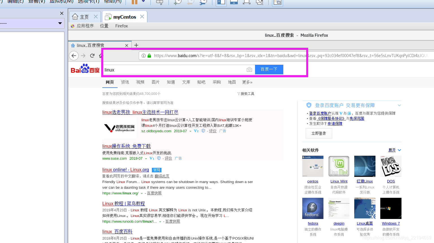Open the 搜索工具 search tools filter
Image resolution: width=434 pixels, height=243 pixels.
pos(246,94)
